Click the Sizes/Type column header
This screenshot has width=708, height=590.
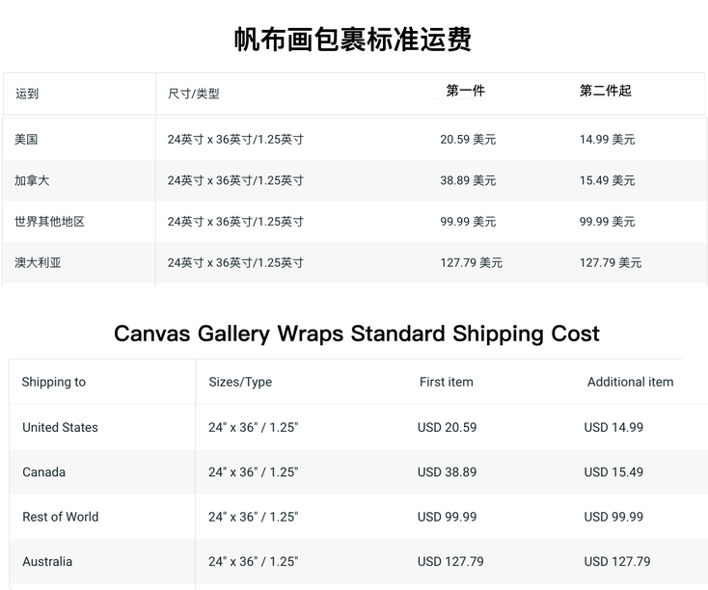tap(240, 382)
